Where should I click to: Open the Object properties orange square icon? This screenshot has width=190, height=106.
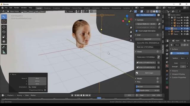click(167, 71)
